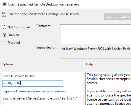Click the Disabled label text
Screen dimensions: 131x105
click(14, 43)
